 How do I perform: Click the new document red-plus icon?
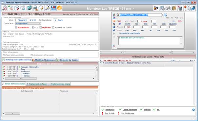pos(187,8)
